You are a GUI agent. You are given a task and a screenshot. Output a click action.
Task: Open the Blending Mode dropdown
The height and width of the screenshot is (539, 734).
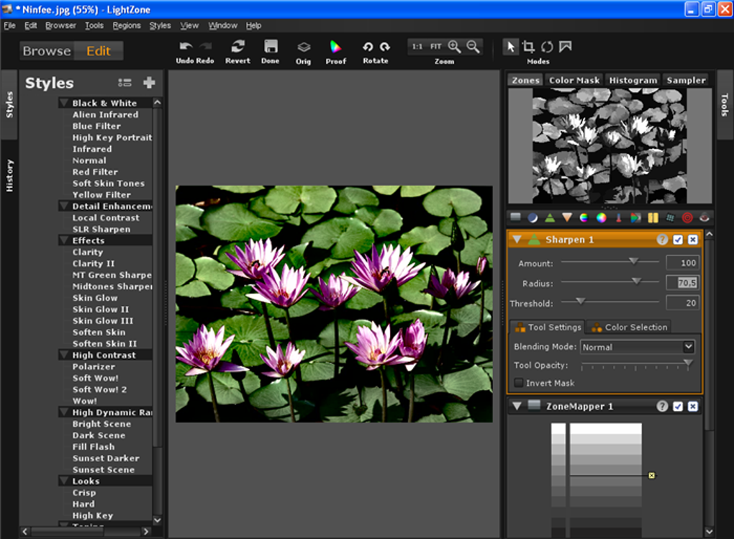[637, 347]
